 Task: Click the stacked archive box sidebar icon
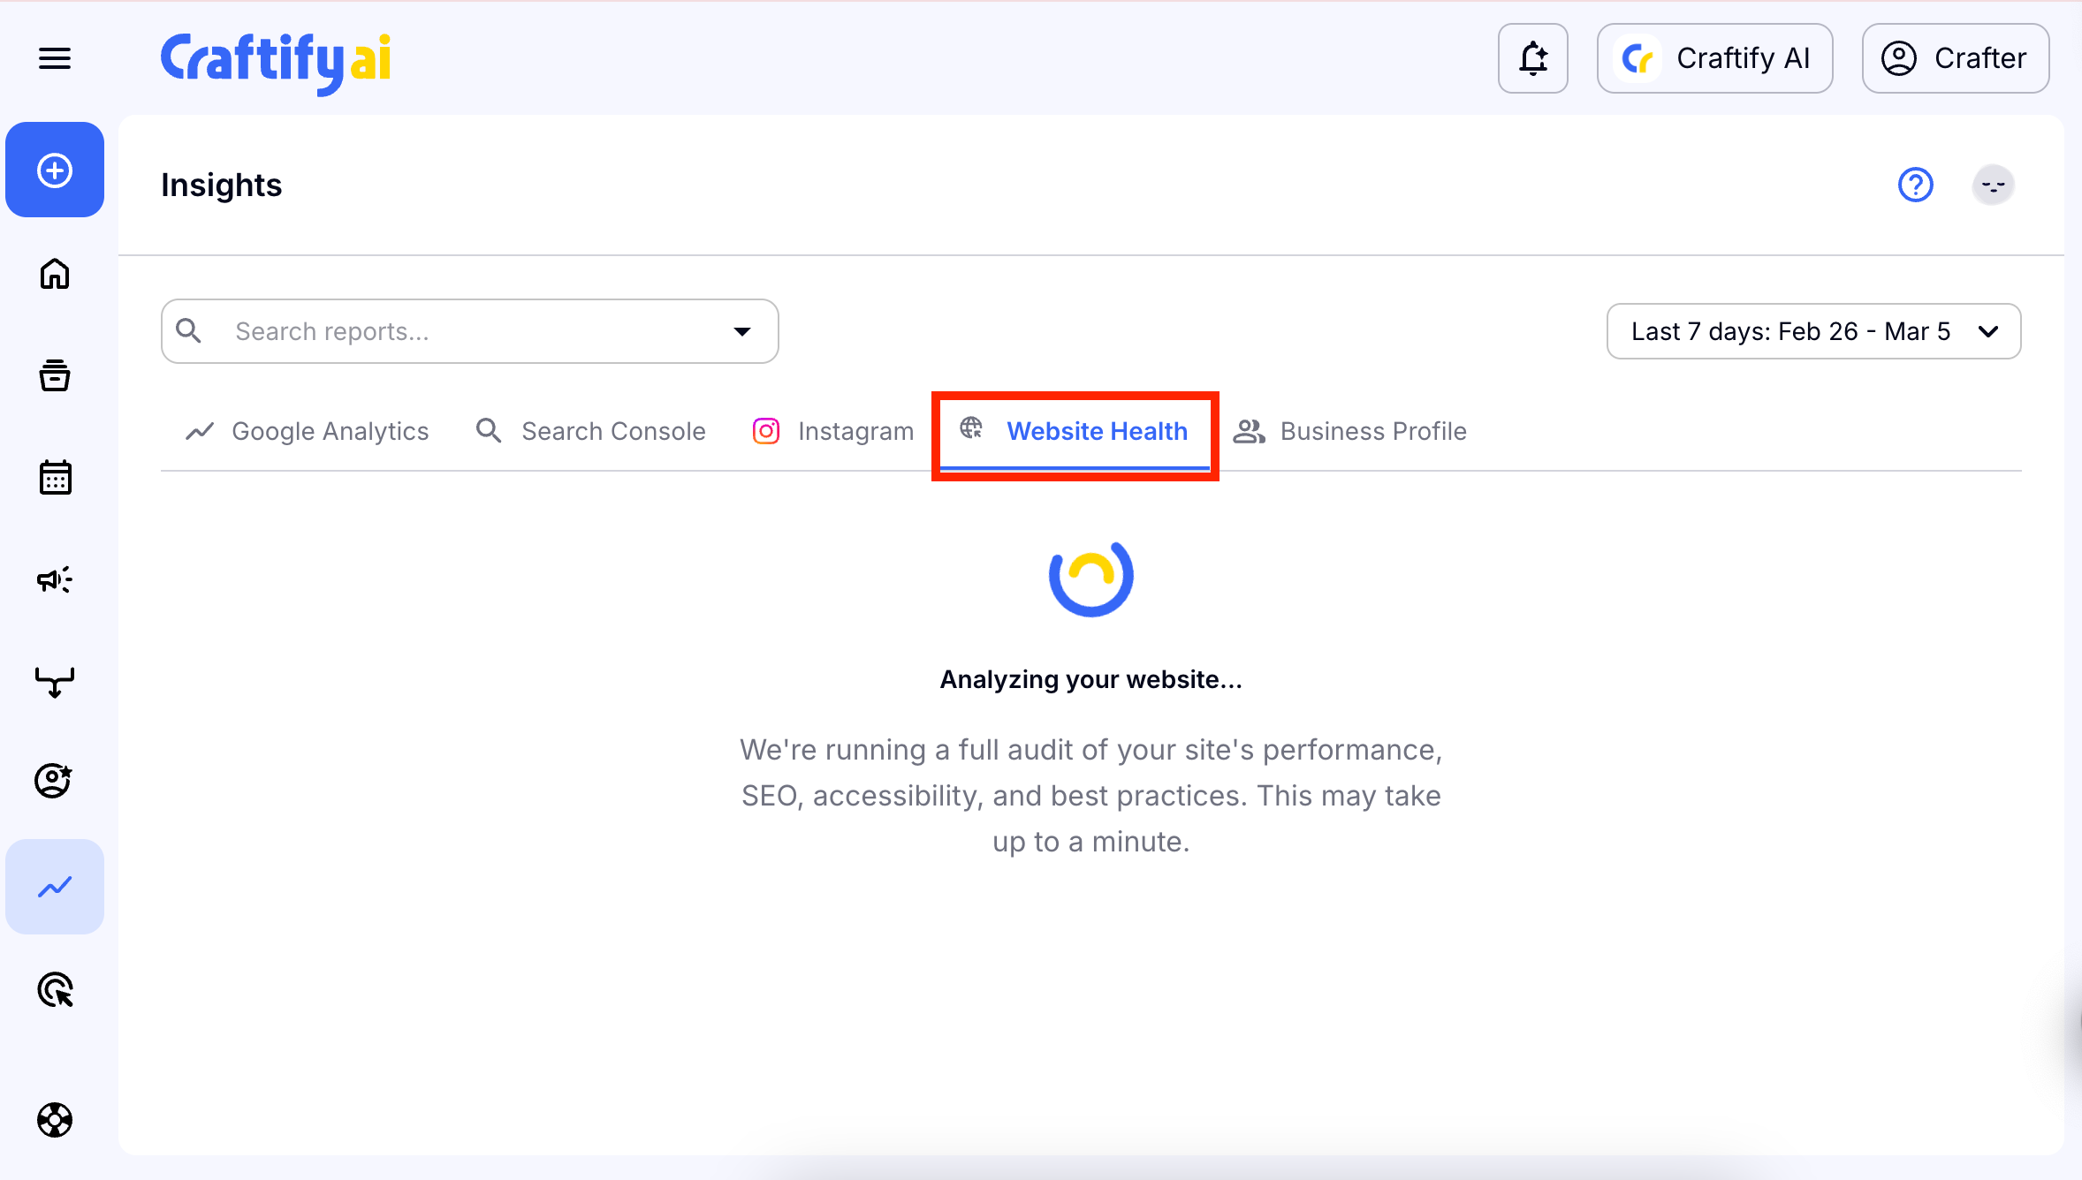tap(55, 375)
